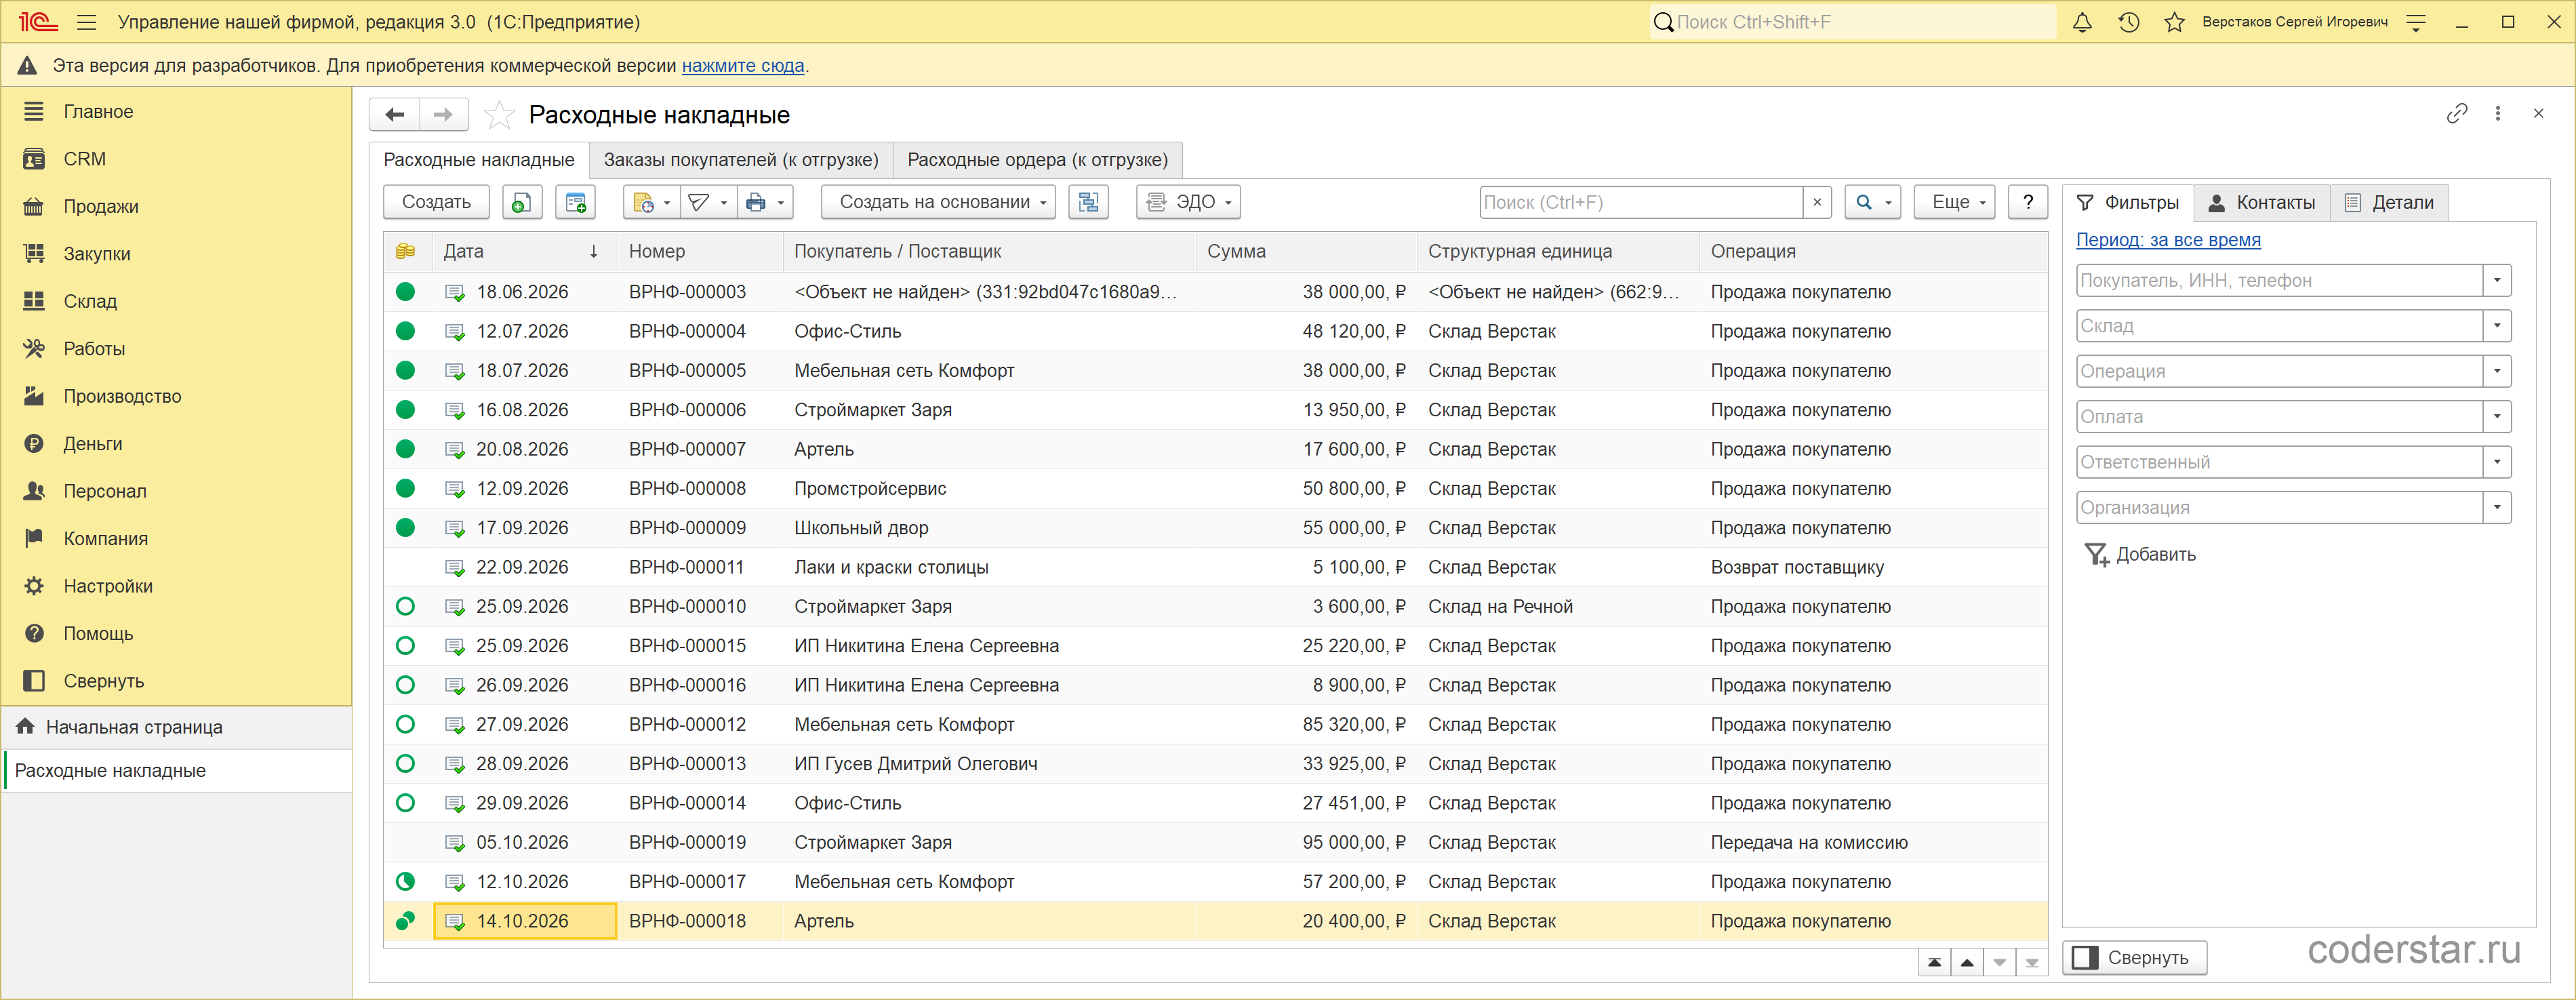Clear the list search field with X
The image size is (2576, 1000).
click(x=1817, y=202)
